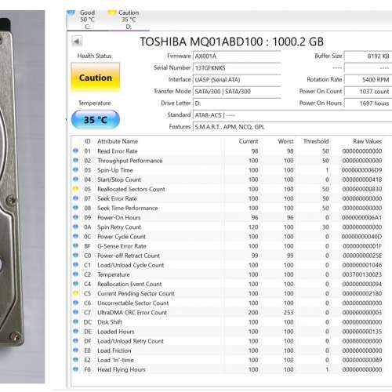The height and width of the screenshot is (392, 392).
Task: Click the status icon for Load Friction
Action: click(76, 350)
